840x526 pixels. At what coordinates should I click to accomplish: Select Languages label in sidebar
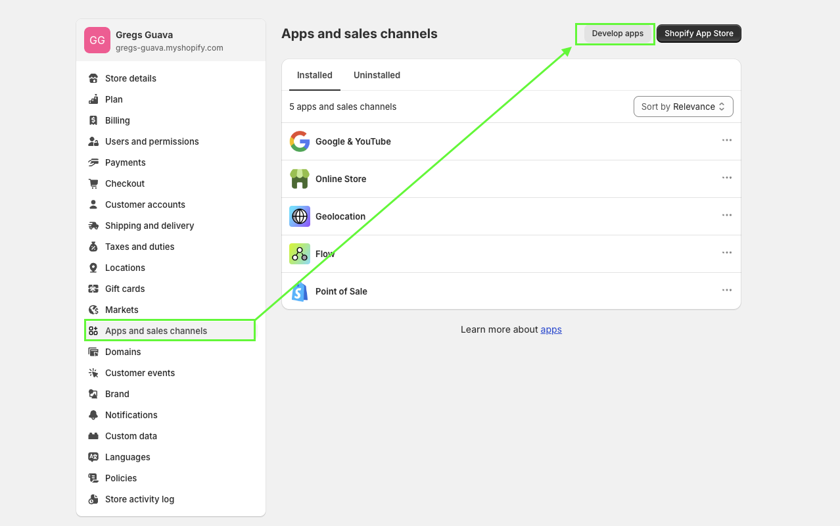click(128, 457)
